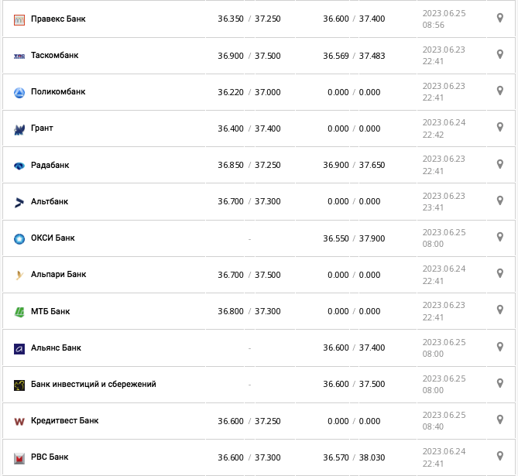Open location marker for Альтбанк
The width and height of the screenshot is (518, 476).
pos(500,200)
